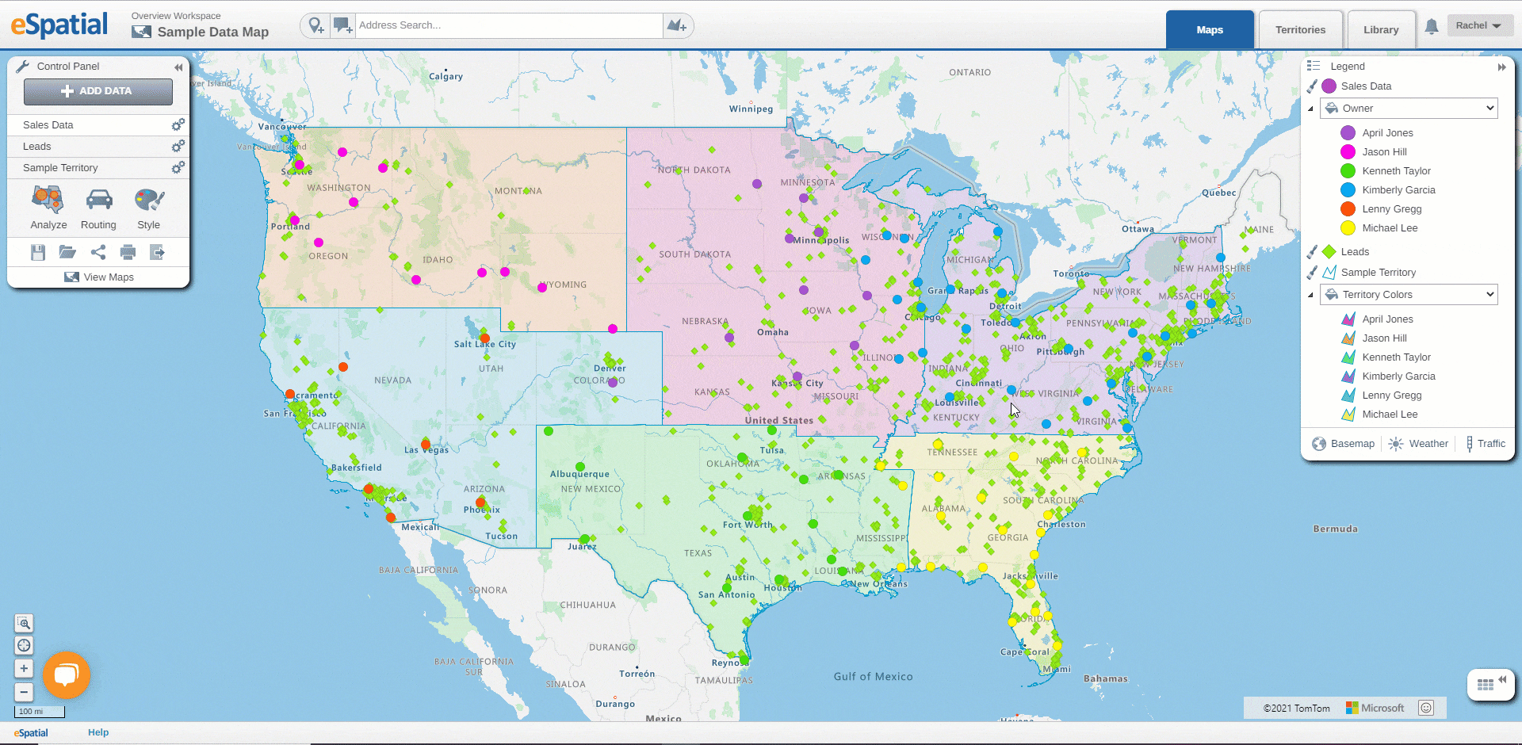Switch to the Maps tab
This screenshot has height=745, width=1522.
coord(1210,30)
